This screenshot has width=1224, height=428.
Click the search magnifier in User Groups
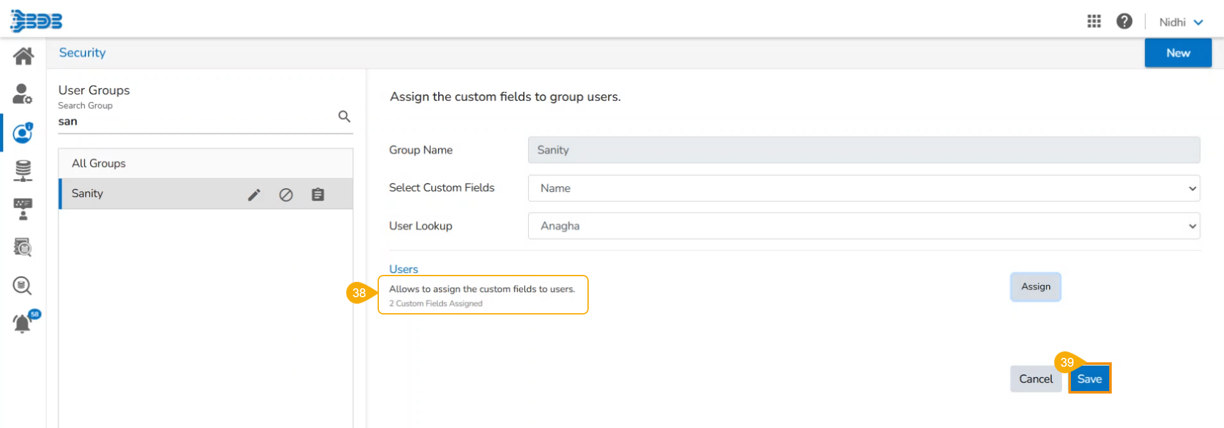pyautogui.click(x=344, y=116)
